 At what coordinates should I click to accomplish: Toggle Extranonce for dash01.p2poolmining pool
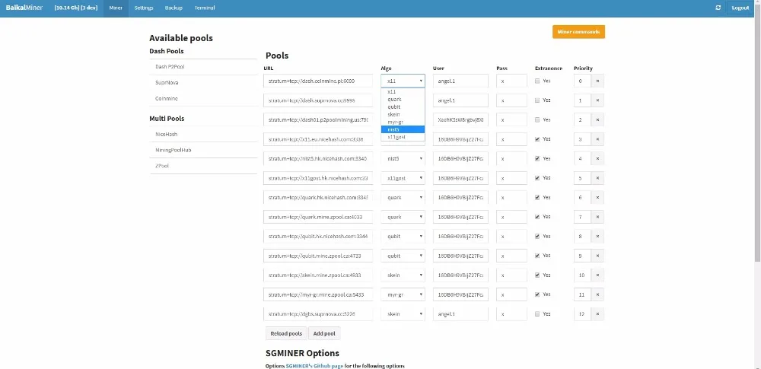pos(537,120)
